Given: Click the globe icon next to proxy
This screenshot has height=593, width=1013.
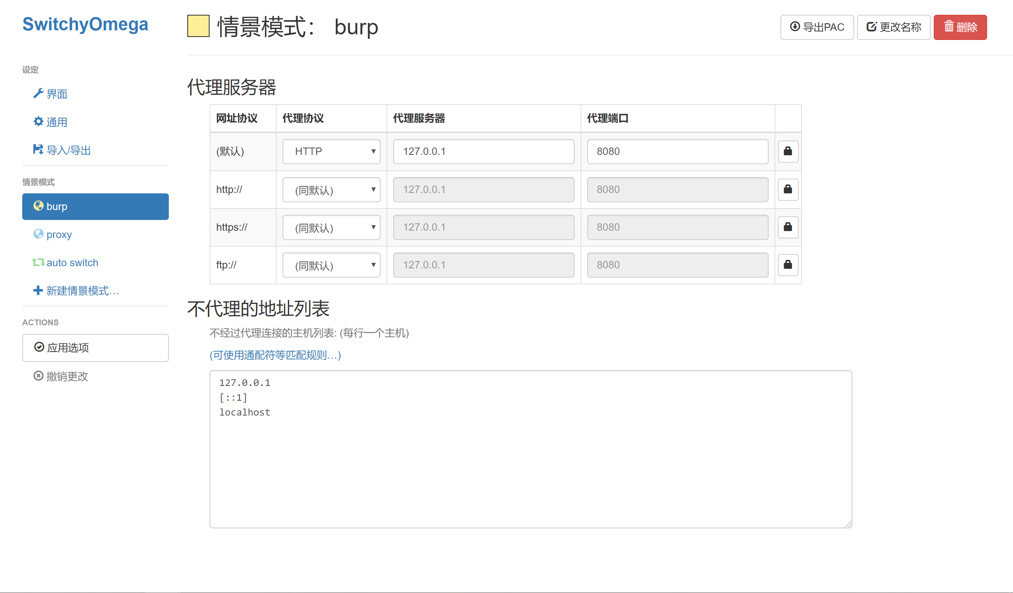Looking at the screenshot, I should (x=38, y=234).
